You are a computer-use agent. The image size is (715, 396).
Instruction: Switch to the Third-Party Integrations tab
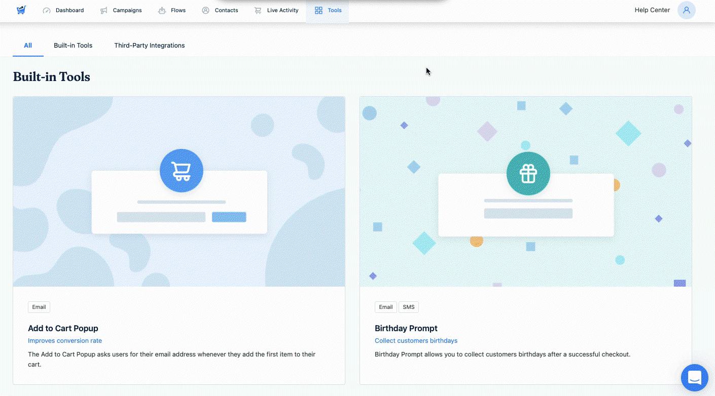coord(149,46)
